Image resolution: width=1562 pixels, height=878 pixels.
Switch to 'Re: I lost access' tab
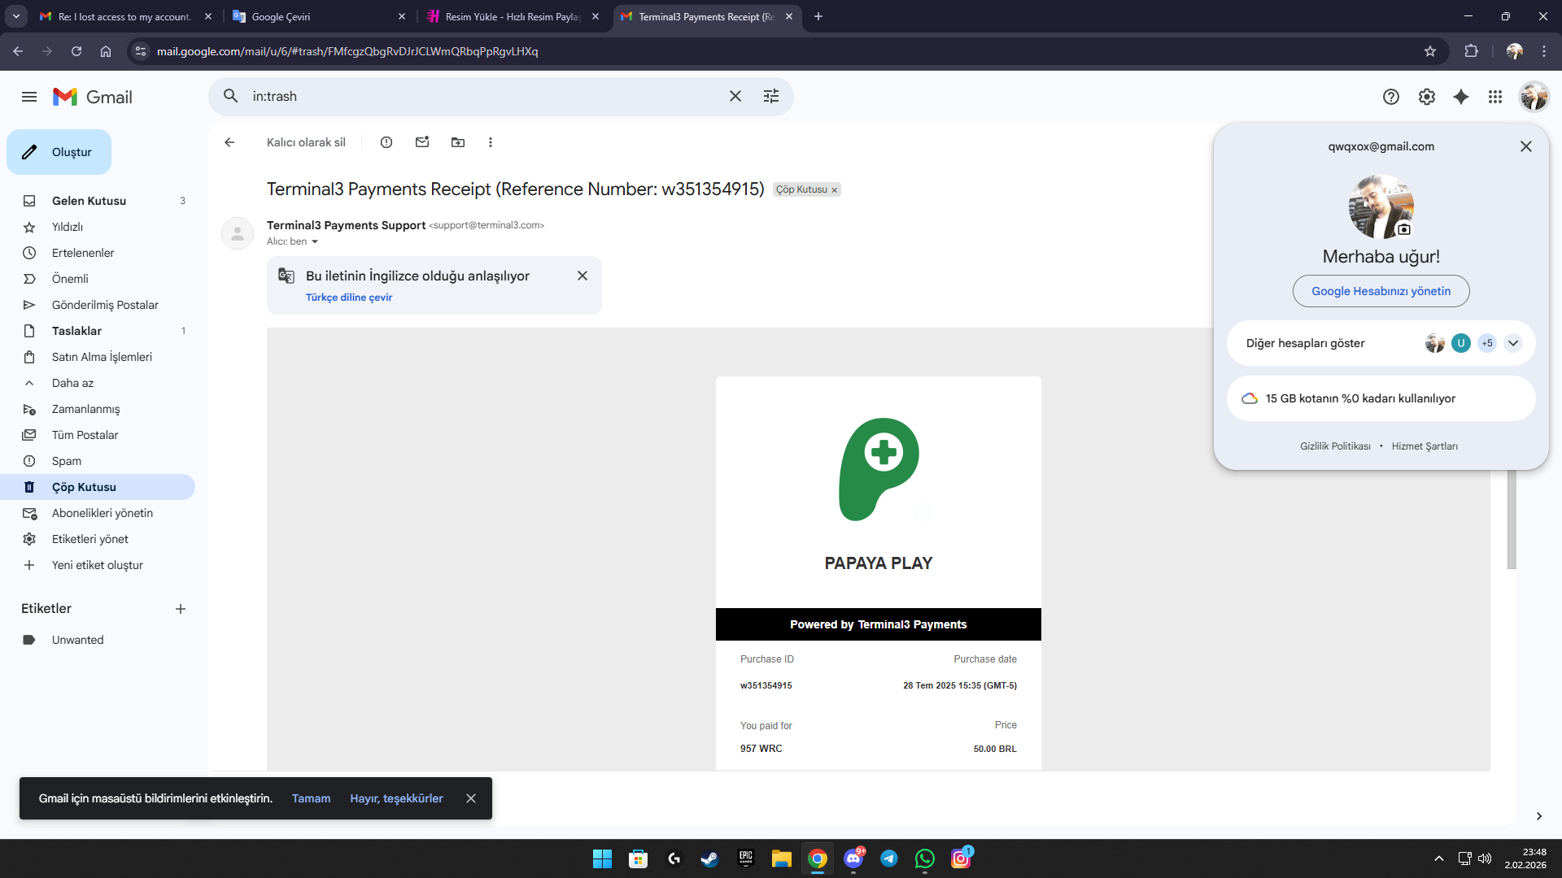coord(126,16)
